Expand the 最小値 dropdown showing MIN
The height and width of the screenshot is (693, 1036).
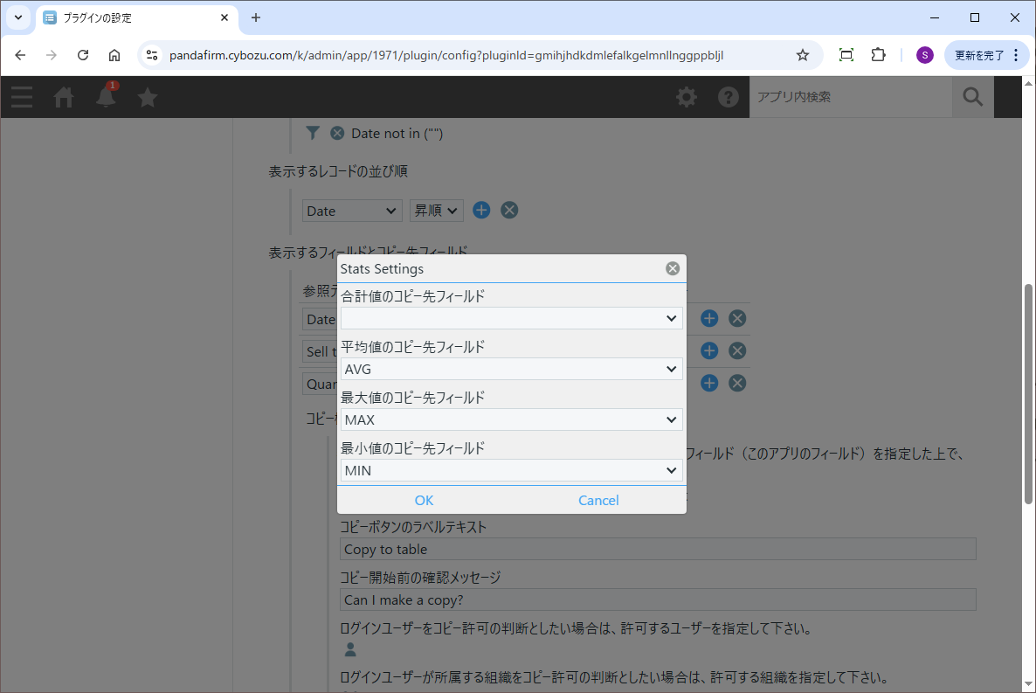[511, 471]
